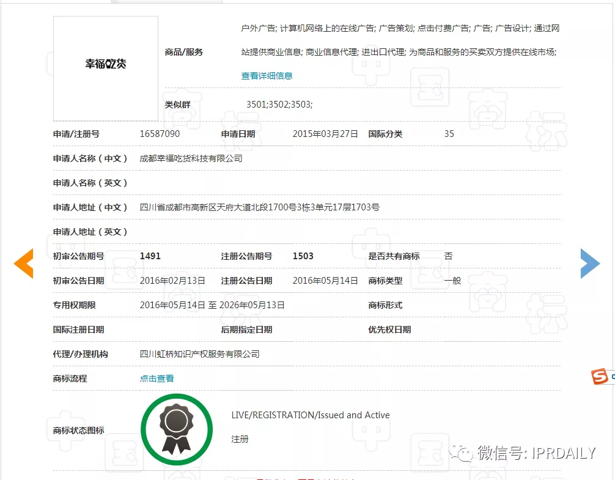Viewport: 615px width, 480px height.
Task: Select application date 2015年03月27日
Action: tap(325, 134)
